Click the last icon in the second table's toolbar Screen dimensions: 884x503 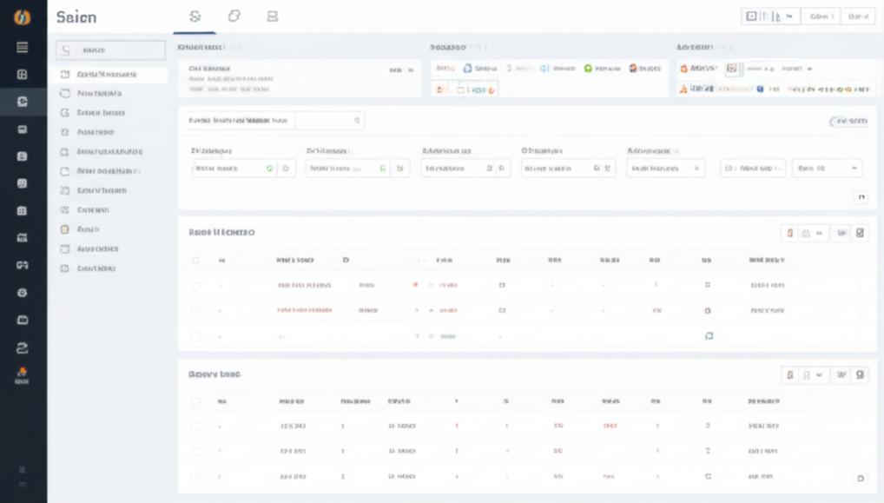point(860,374)
